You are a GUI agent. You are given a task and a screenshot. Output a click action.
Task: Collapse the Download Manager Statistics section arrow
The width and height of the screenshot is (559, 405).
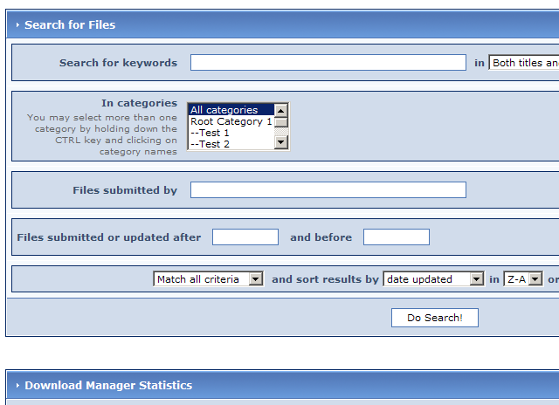click(17, 386)
